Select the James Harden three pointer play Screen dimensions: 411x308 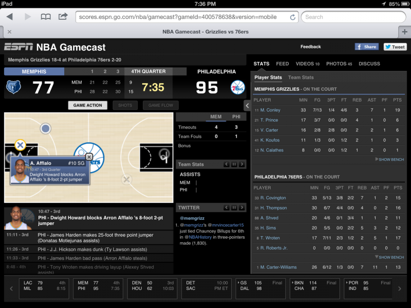click(x=88, y=238)
